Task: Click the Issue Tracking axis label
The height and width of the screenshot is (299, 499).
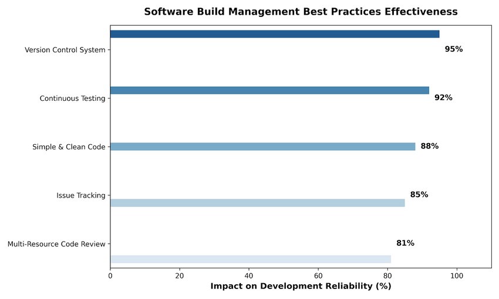Action: point(81,195)
